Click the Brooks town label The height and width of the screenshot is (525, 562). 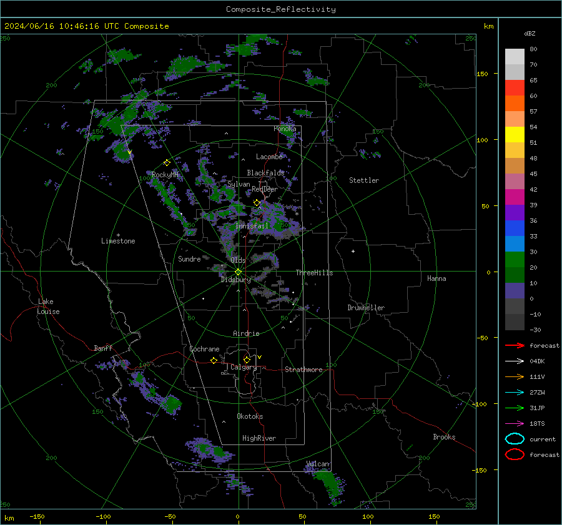(x=444, y=437)
